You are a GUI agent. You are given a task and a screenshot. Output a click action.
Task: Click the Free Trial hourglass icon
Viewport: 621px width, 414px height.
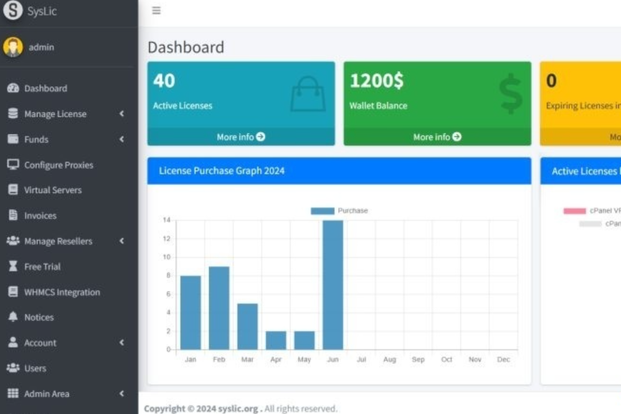(13, 266)
